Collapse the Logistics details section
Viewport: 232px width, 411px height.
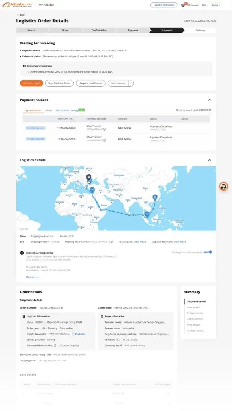210,160
